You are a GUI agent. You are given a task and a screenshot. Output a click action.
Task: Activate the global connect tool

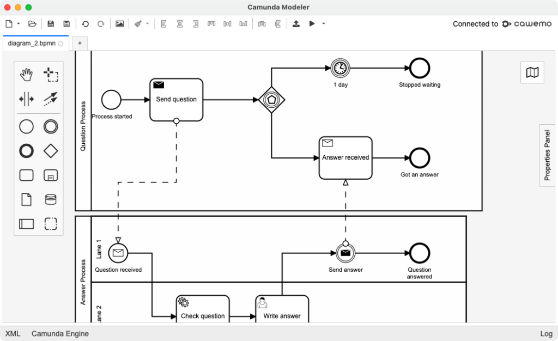coord(51,99)
